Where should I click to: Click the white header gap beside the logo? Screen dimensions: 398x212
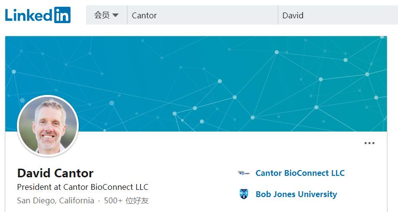(x=79, y=15)
